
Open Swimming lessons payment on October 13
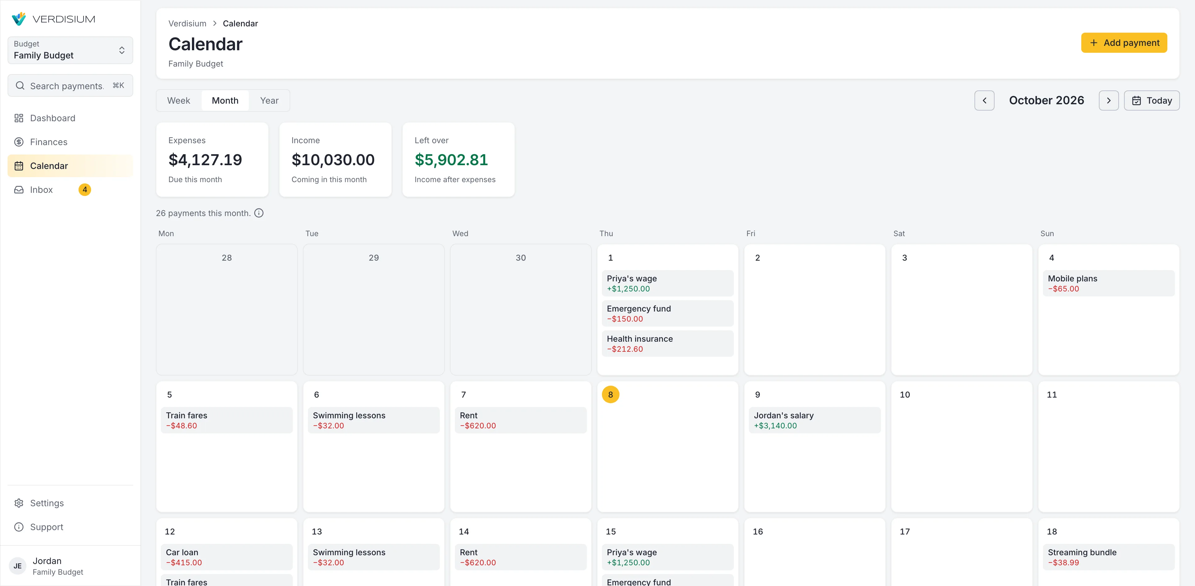tap(374, 557)
